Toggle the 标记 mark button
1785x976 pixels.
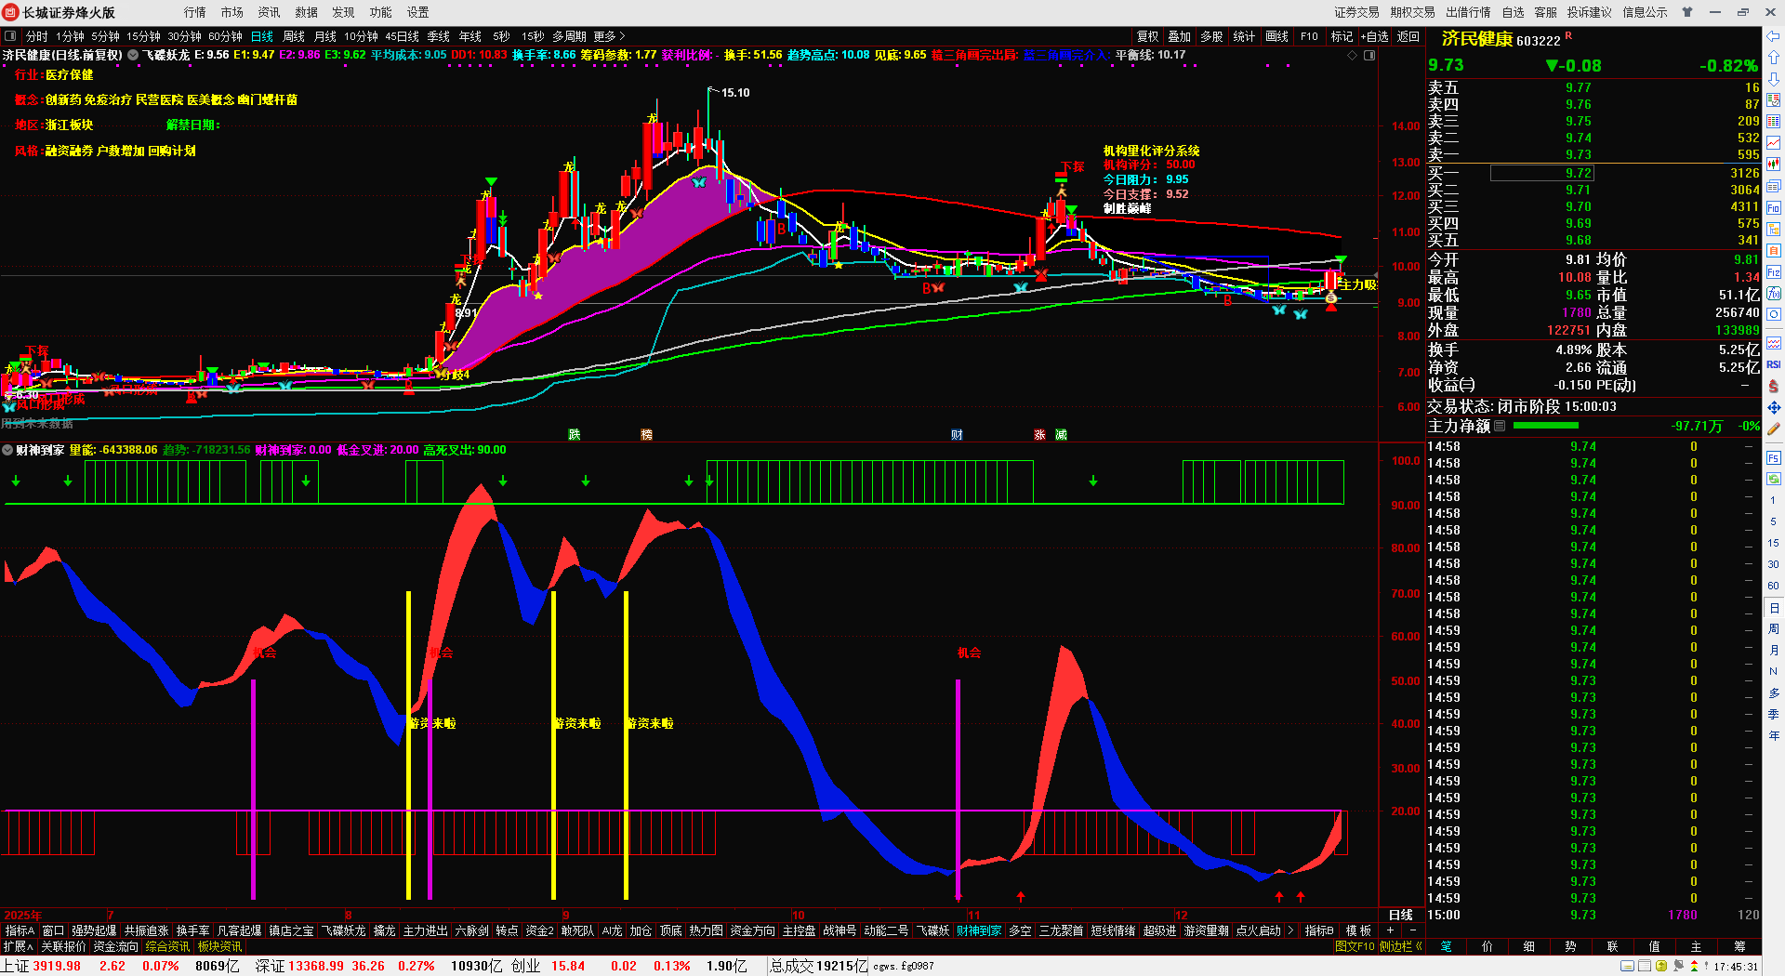[x=1342, y=36]
